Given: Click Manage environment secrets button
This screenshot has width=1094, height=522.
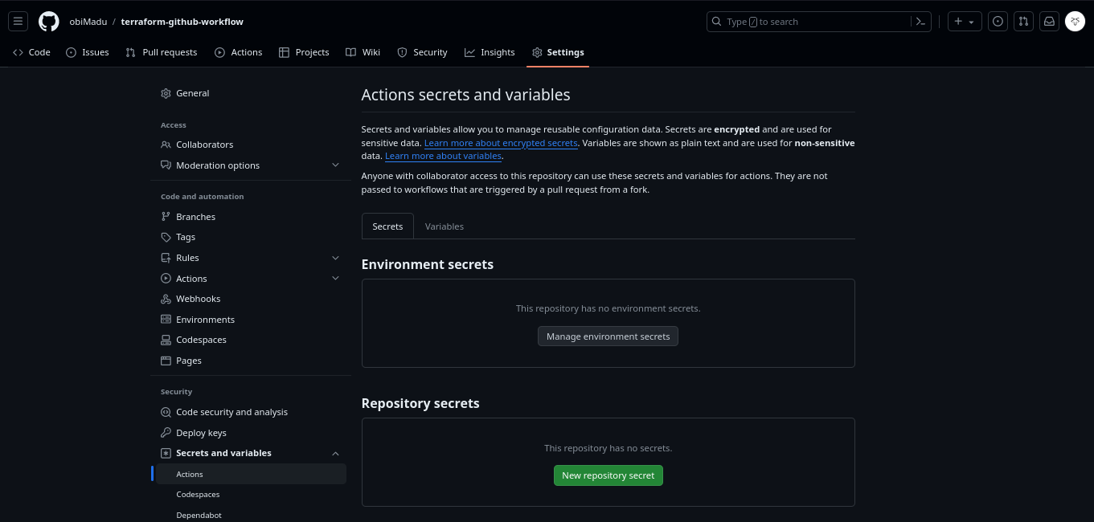Looking at the screenshot, I should tap(608, 336).
